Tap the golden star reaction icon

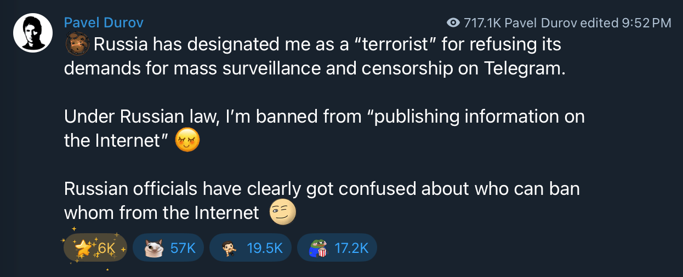84,248
